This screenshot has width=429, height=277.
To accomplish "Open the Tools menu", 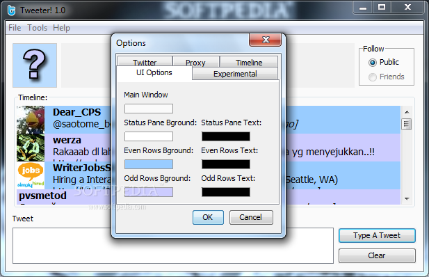I will (x=38, y=28).
